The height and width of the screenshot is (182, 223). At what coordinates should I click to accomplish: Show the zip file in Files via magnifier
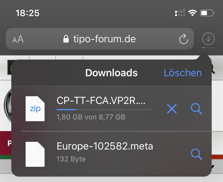coord(196,109)
